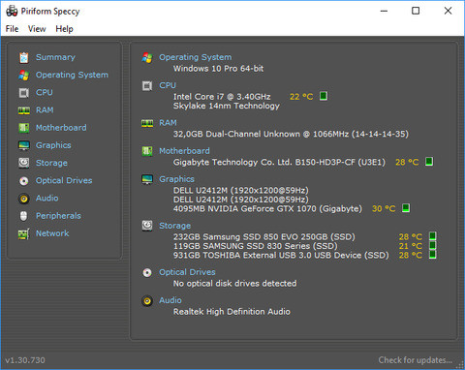Click the Storage hard drive icon in sidebar
The height and width of the screenshot is (370, 465).
coord(24,163)
